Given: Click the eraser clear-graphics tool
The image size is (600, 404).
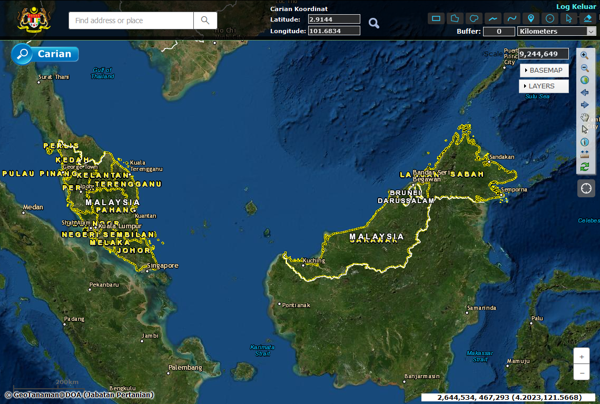Looking at the screenshot, I should click(588, 18).
